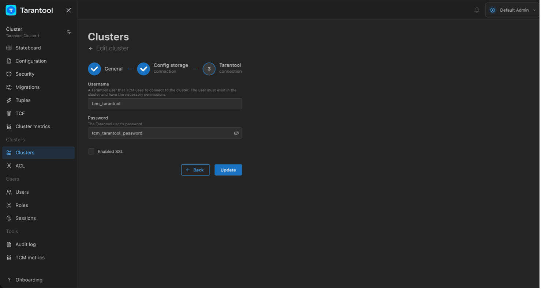Click step 3 Tarantool connection circle
541x289 pixels.
tap(210, 69)
